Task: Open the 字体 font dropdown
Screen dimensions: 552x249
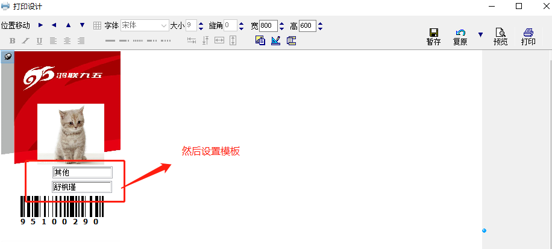Action: pyautogui.click(x=163, y=25)
